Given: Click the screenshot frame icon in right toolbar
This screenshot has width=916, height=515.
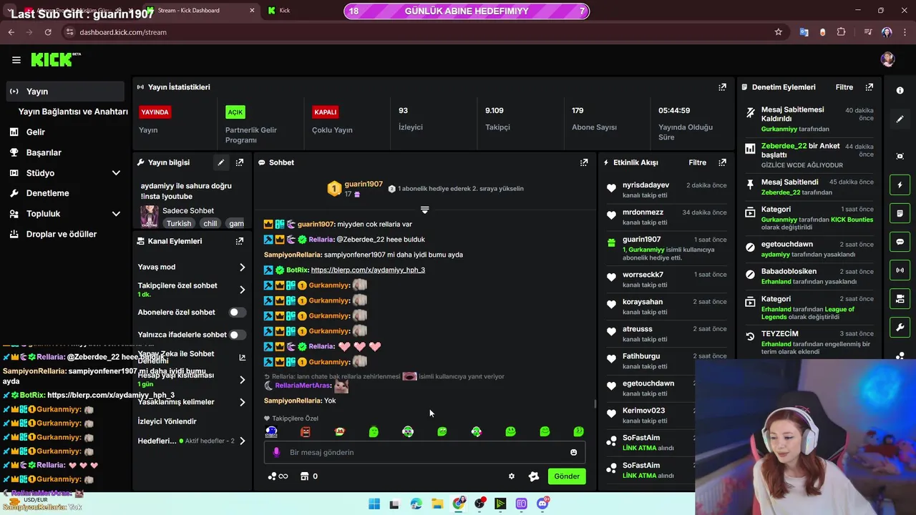Looking at the screenshot, I should click(x=900, y=156).
